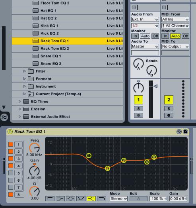The height and width of the screenshot is (208, 196).
Task: Open the MIDI From All Ins dropdown
Action: pyautogui.click(x=175, y=20)
